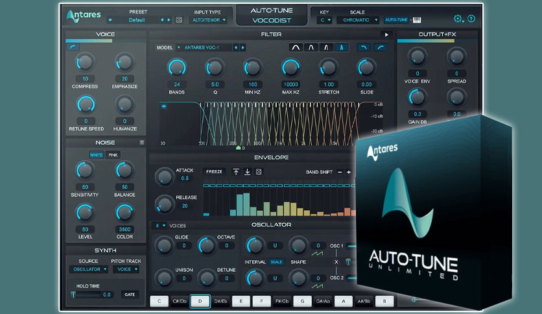Click the C#/Db note key
This screenshot has width=542, height=314.
point(180,301)
